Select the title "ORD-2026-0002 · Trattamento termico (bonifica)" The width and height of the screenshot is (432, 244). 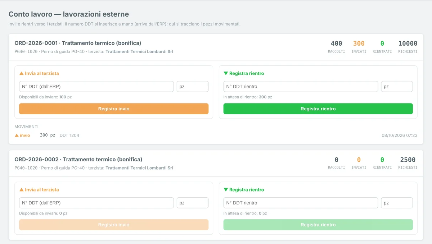tap(78, 160)
